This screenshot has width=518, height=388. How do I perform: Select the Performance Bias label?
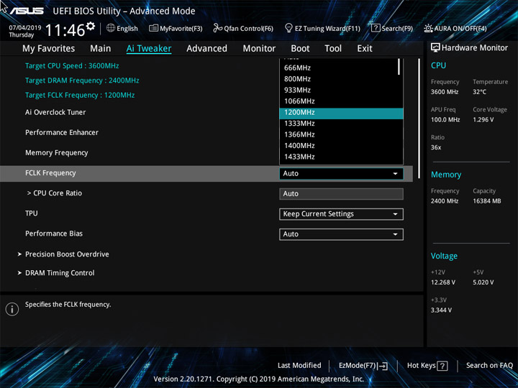click(54, 234)
